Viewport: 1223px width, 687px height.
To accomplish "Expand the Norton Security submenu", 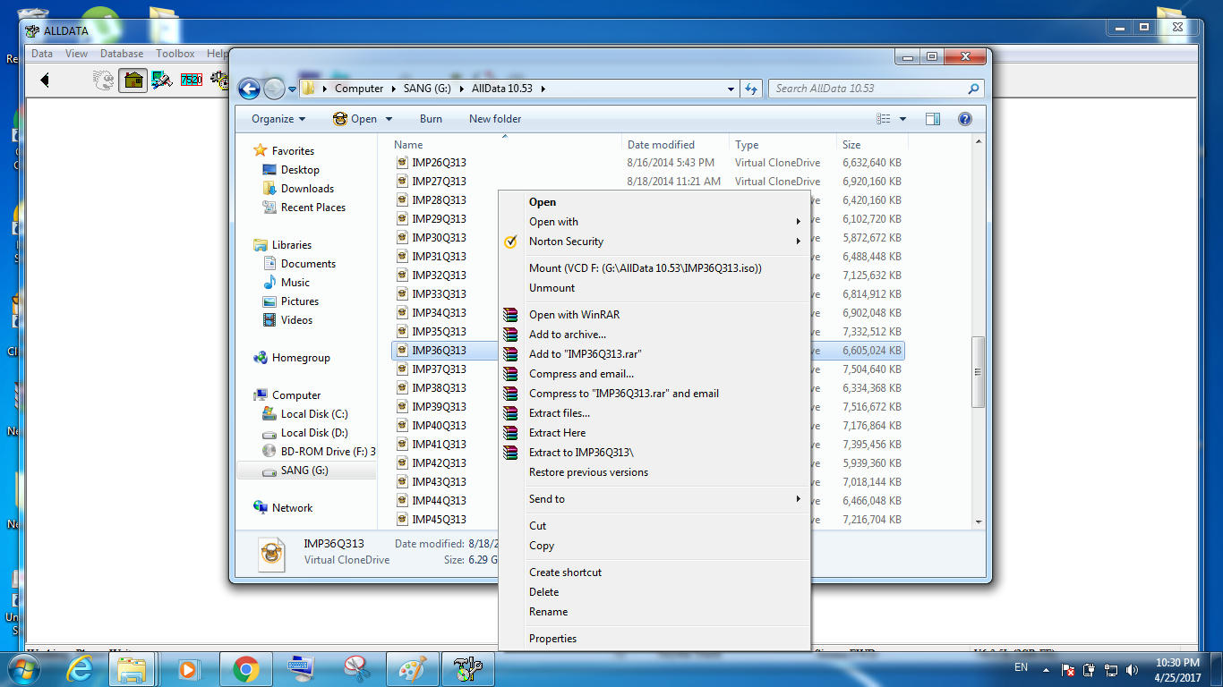I will (798, 242).
